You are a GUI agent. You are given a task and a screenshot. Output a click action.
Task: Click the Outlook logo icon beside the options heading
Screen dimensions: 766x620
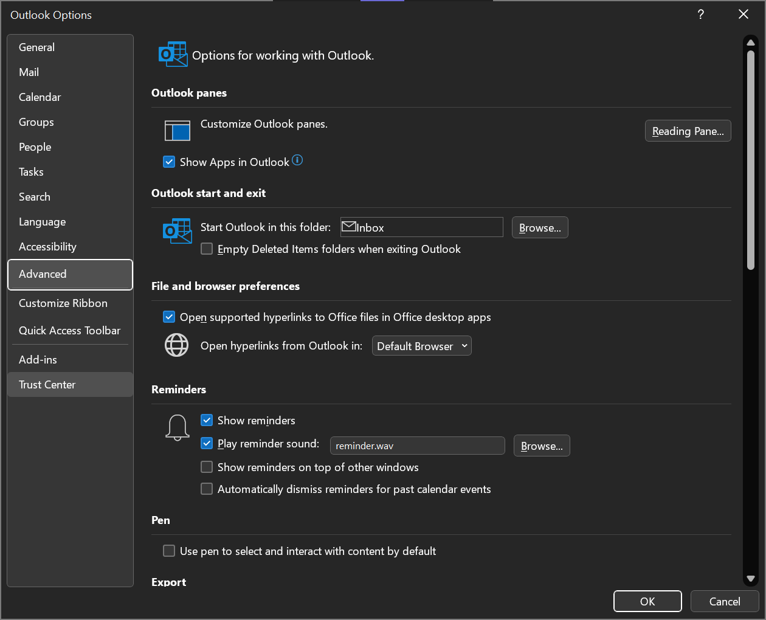(173, 55)
